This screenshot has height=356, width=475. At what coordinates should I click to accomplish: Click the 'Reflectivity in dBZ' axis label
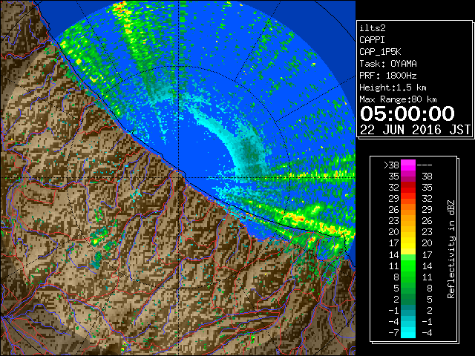point(451,249)
